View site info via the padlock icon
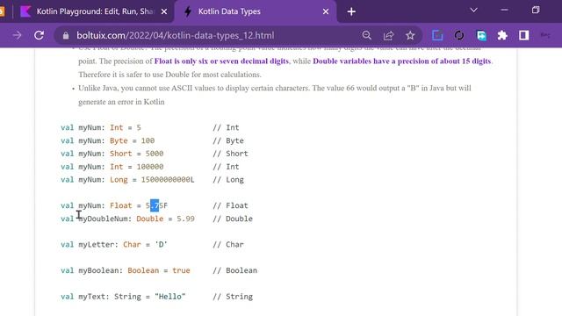Screen dimensions: 562x316 (66, 35)
